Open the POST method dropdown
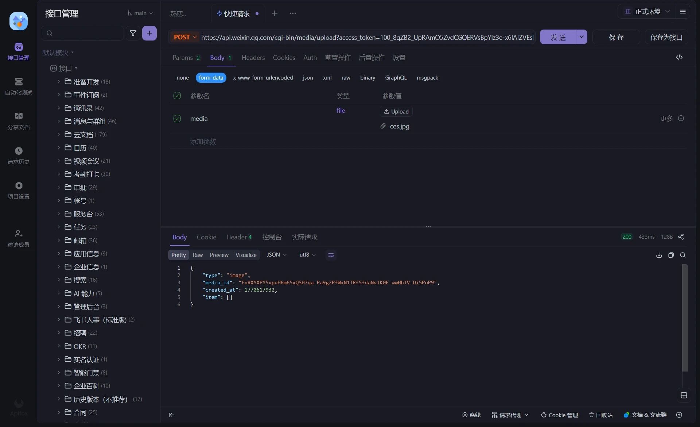Viewport: 700px width, 427px height. pos(185,37)
